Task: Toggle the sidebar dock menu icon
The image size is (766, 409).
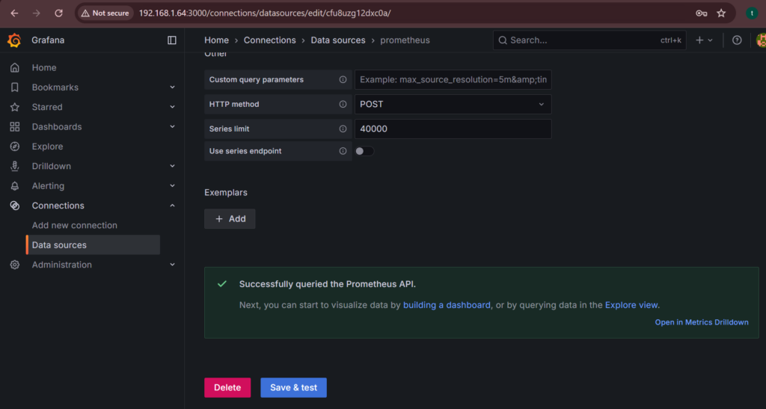Action: tap(172, 40)
